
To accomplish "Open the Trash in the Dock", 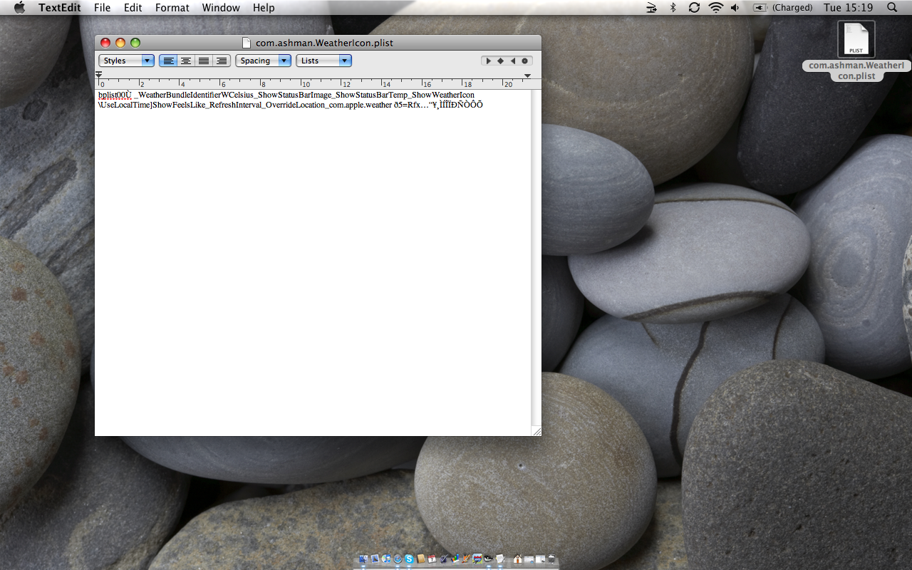I will pyautogui.click(x=551, y=559).
